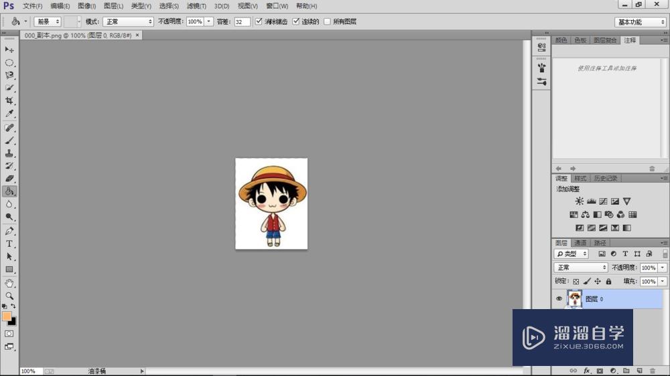
Task: Select the Paint Bucket tool
Action: (9, 191)
